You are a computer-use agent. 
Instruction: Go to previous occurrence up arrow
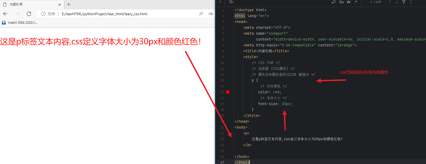[390, 2]
